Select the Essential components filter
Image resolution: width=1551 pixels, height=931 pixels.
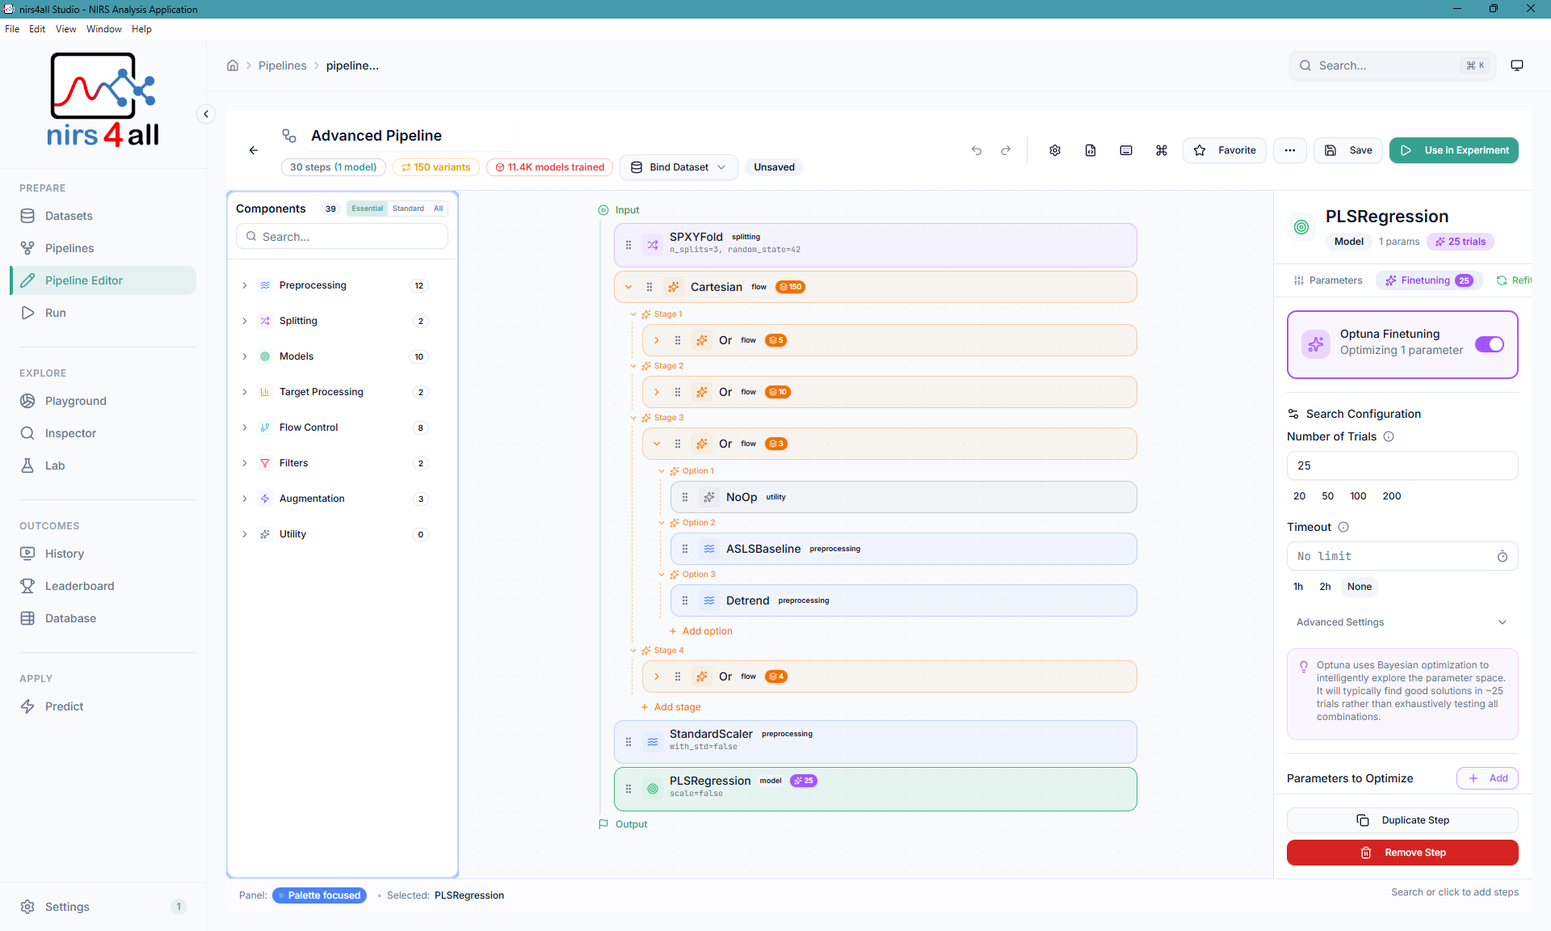pyautogui.click(x=367, y=208)
